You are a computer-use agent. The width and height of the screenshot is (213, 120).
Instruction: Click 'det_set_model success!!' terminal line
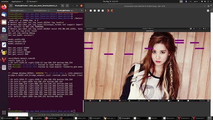click(21, 35)
